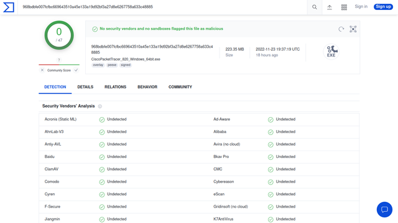Click the 0/47 detection score circle
The image size is (398, 223).
click(x=59, y=35)
